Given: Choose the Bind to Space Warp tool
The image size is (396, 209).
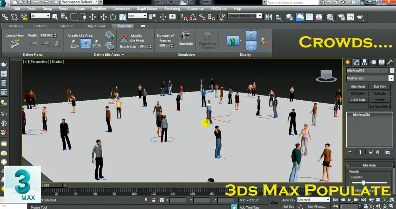Looking at the screenshot, I should pos(24,17).
